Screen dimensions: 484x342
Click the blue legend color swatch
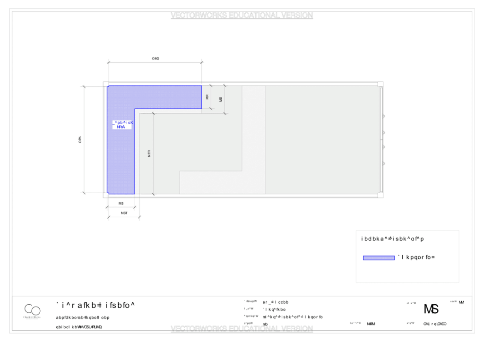[x=379, y=258]
